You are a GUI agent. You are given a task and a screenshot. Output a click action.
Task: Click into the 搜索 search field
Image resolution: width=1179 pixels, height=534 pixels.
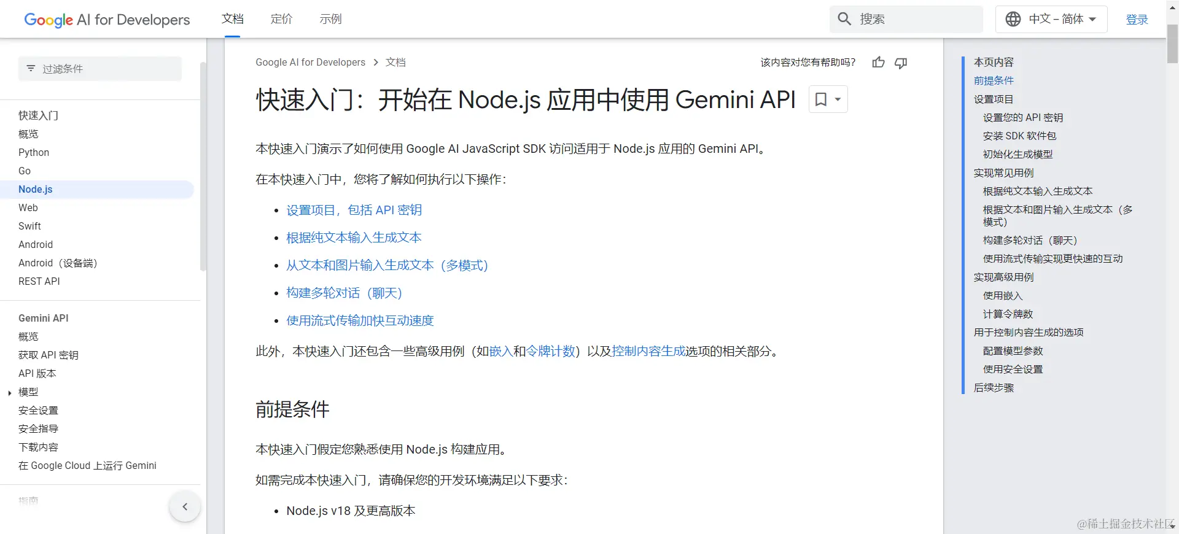(x=906, y=19)
